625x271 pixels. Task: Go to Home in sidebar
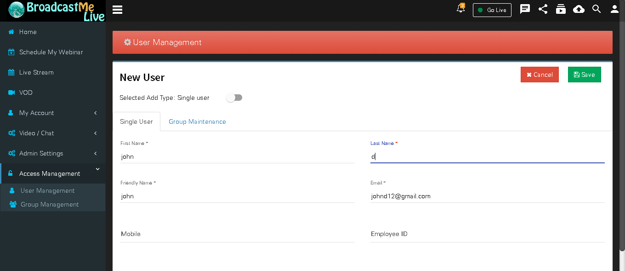coord(53,32)
